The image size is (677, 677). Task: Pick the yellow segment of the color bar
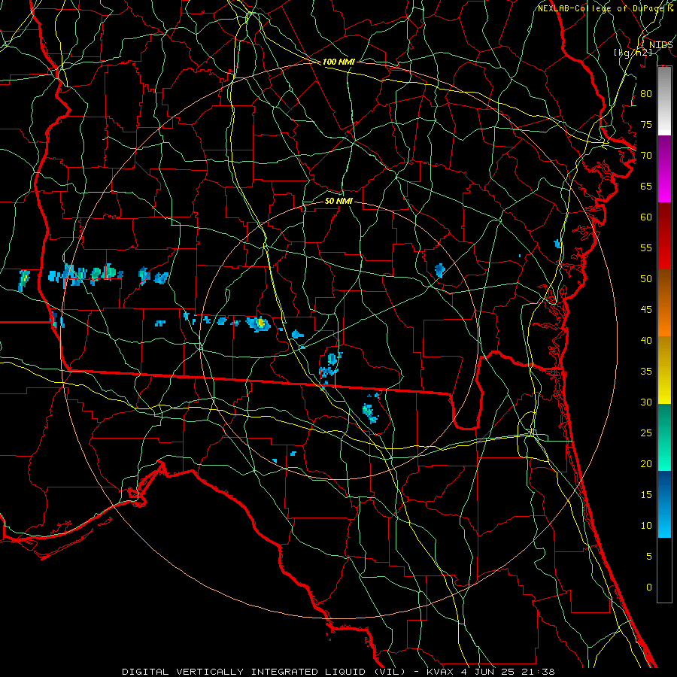click(664, 370)
